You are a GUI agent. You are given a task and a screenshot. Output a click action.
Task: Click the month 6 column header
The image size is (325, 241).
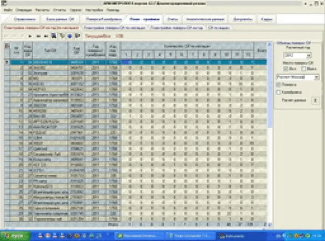[x=182, y=55]
